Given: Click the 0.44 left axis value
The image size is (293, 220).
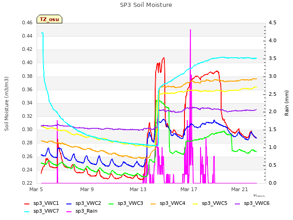Looking at the screenshot, I should [27, 36].
